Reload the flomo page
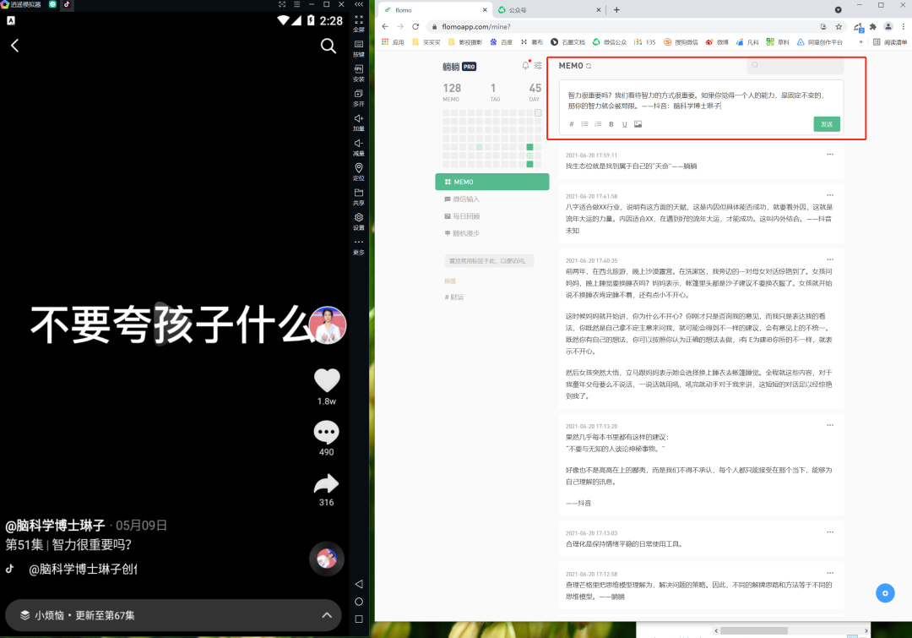 click(415, 27)
